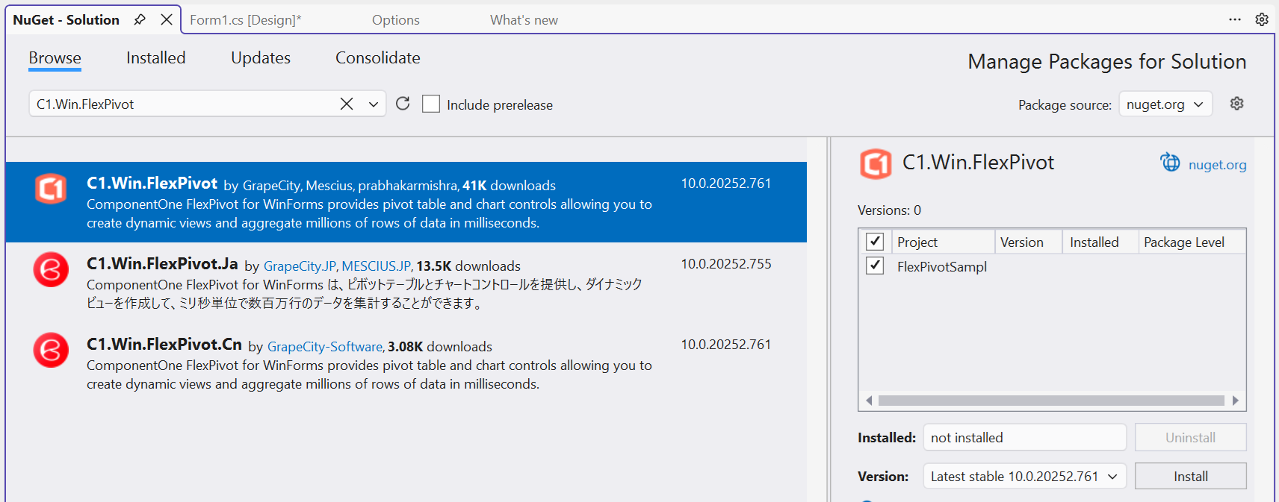This screenshot has height=502, width=1279.
Task: Click the FlexPivotSampl project name
Action: pyautogui.click(x=942, y=266)
